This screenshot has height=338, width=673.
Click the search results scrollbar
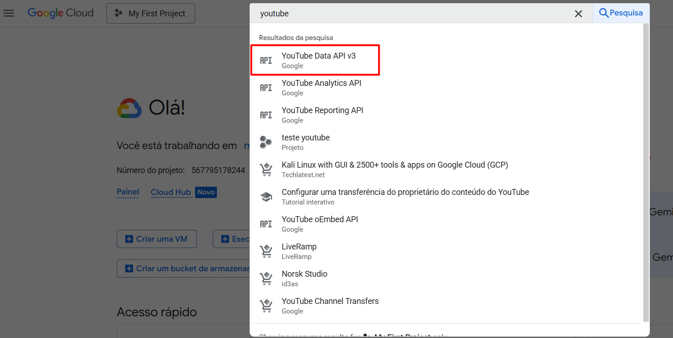point(647,173)
